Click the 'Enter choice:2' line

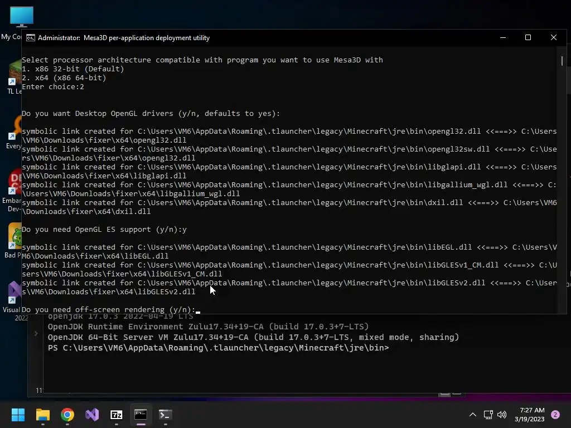(53, 86)
